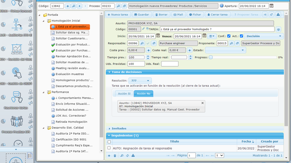Add Coste real with plus icon
Viewport: 291px width, 163px height.
click(189, 50)
